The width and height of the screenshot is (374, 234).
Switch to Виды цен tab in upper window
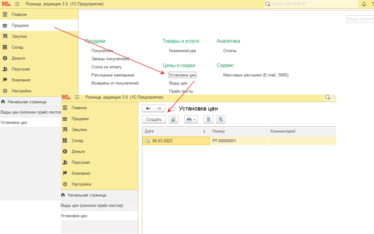[31, 112]
